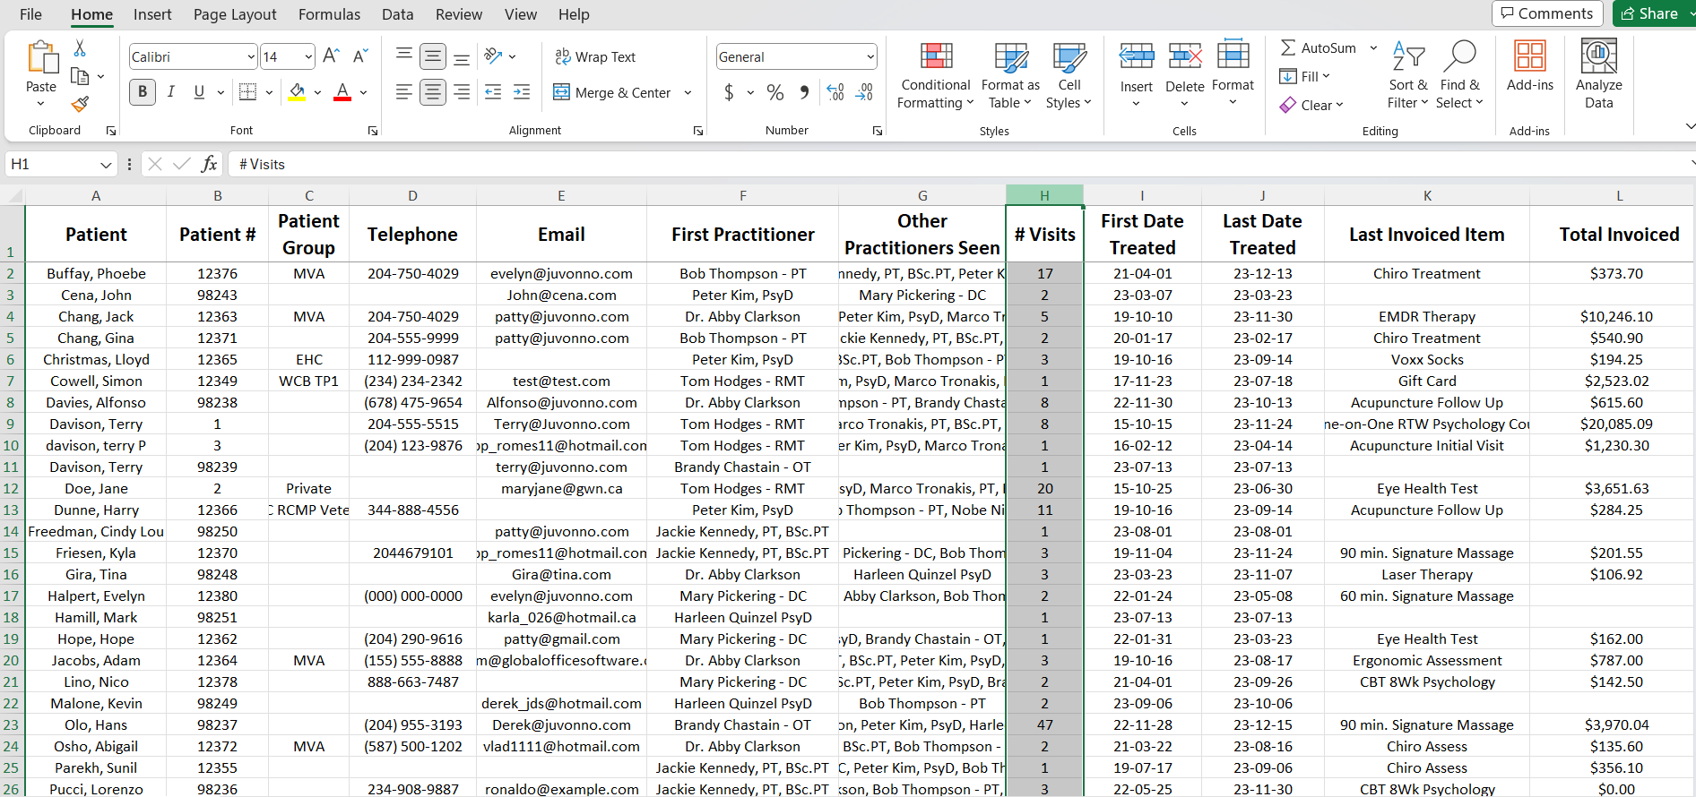Open the Formulas ribbon tab
The height and width of the screenshot is (797, 1696).
coord(329,14)
